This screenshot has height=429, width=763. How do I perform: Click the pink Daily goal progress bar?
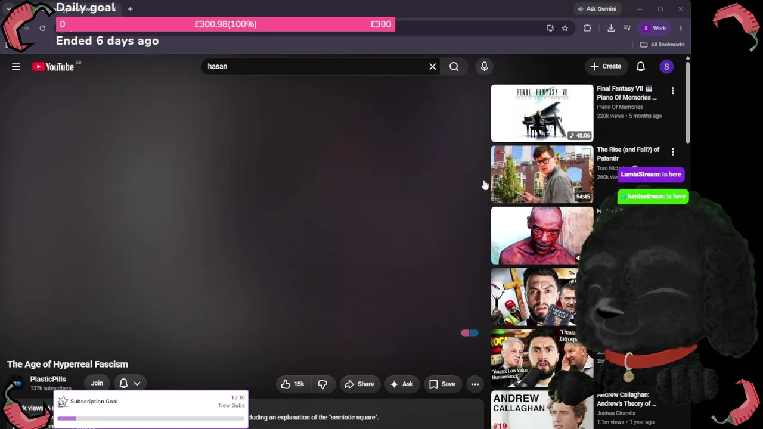[x=225, y=24]
